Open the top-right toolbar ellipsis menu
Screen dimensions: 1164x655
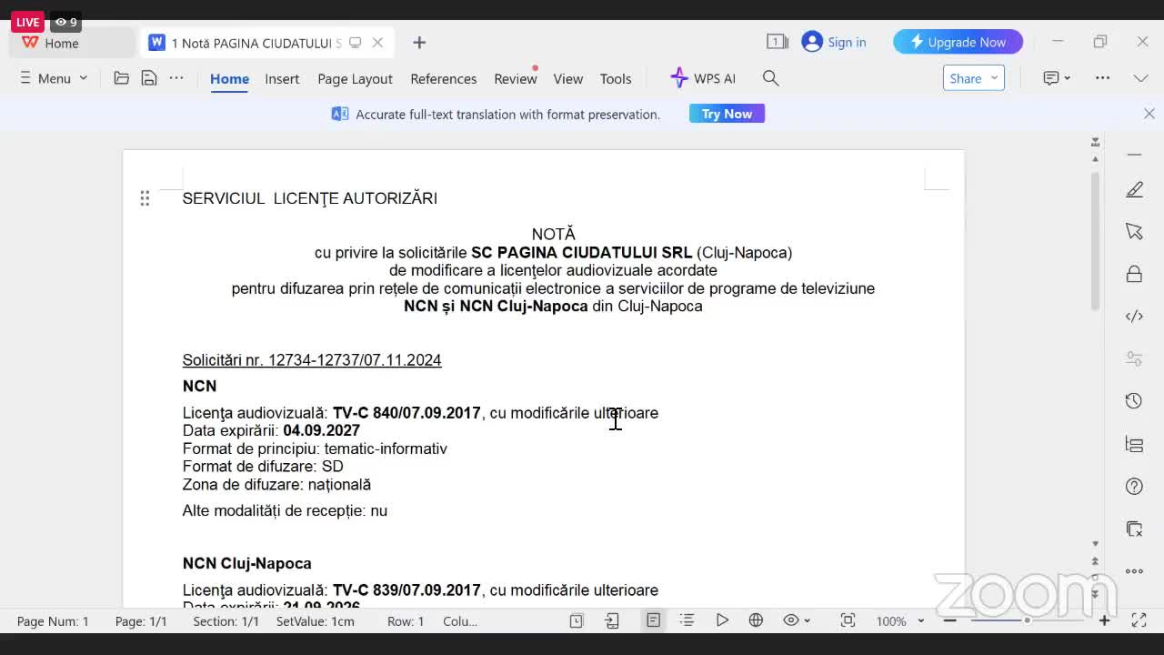(1102, 78)
